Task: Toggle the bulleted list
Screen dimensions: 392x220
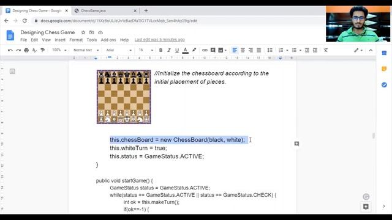Action: 294,50
